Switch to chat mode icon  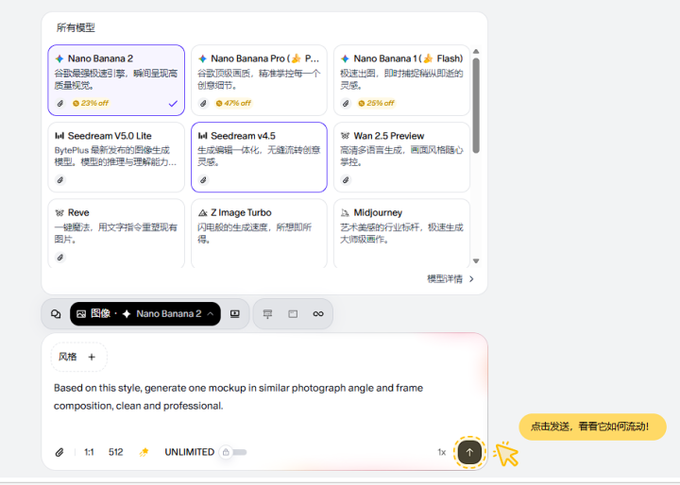click(56, 314)
